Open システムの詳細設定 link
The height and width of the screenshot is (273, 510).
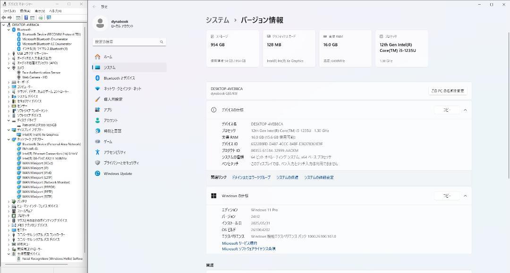pyautogui.click(x=319, y=178)
